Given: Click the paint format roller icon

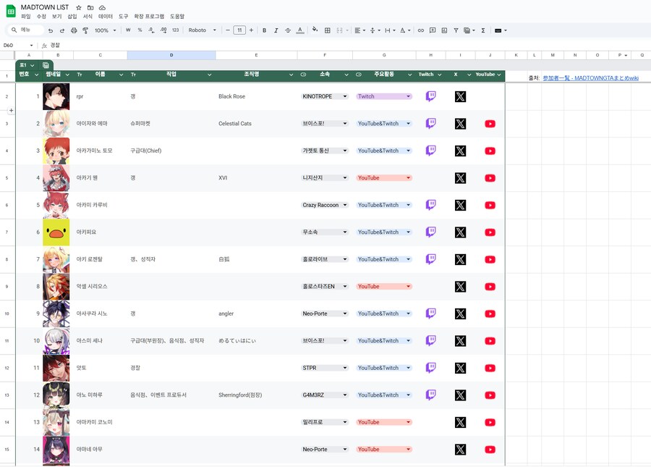Looking at the screenshot, I should click(85, 30).
